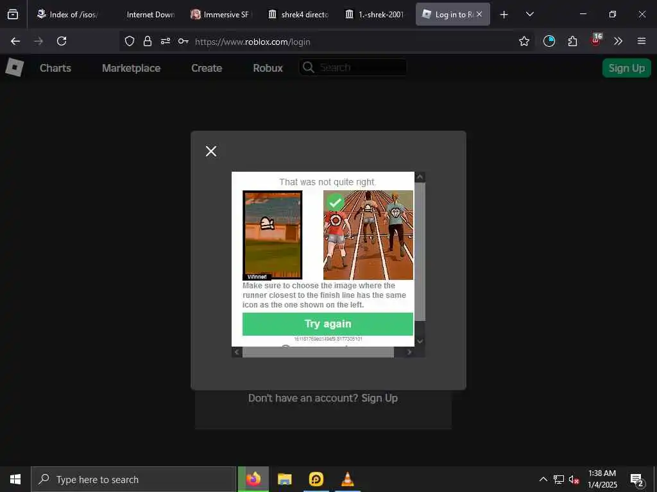Open a new tab
Screen dimensions: 657x492
[x=504, y=15]
